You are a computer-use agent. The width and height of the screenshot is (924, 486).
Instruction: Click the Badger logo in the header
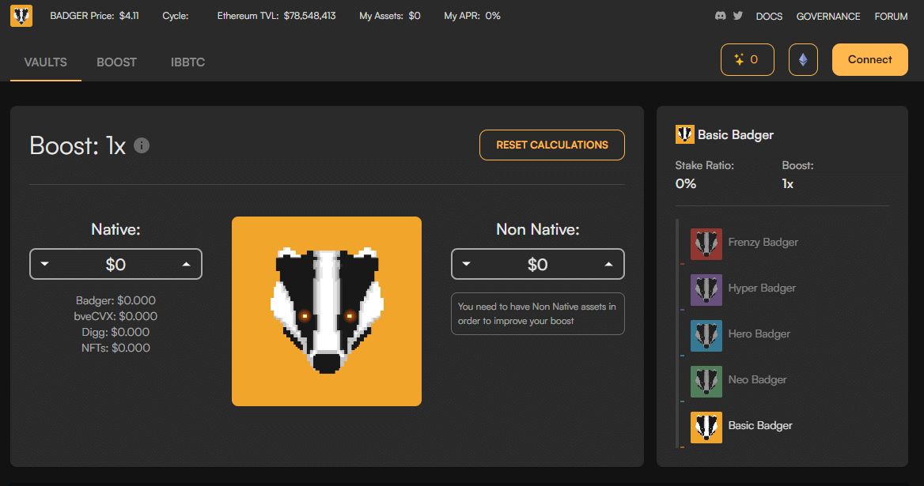[x=21, y=16]
